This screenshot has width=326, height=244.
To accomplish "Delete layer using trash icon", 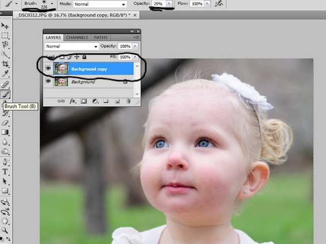I will point(128,101).
